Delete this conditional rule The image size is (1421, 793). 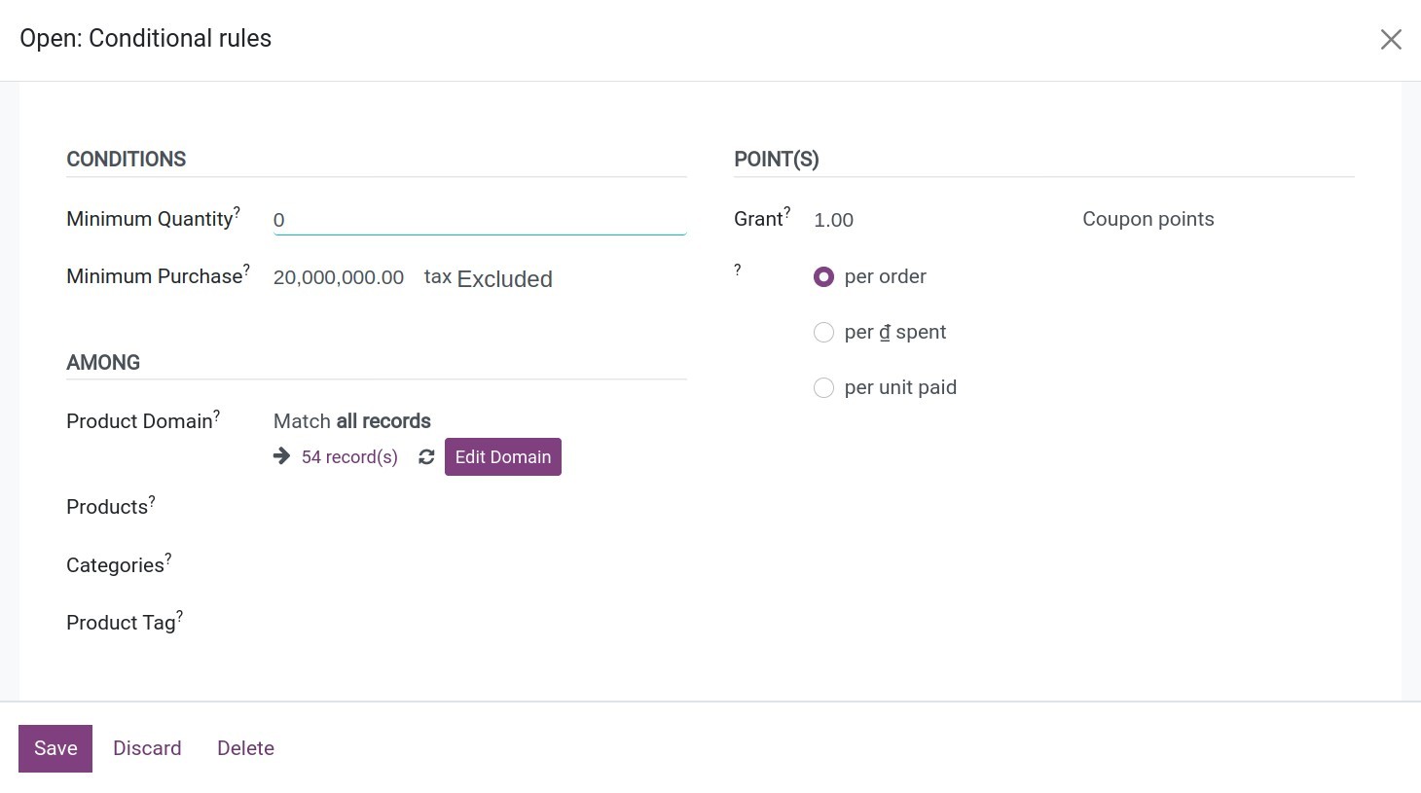(x=245, y=748)
